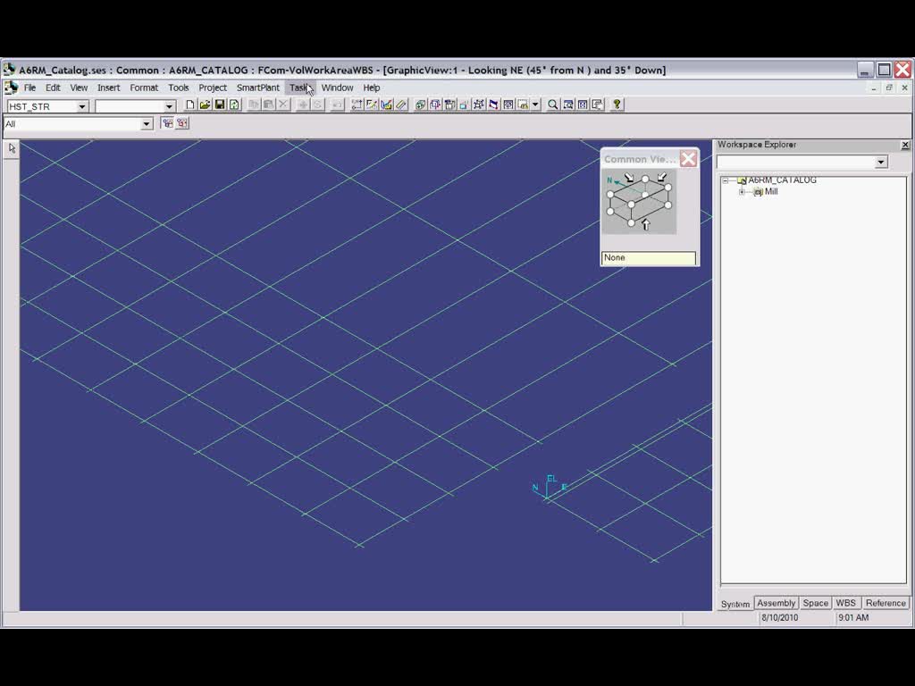The width and height of the screenshot is (915, 686).
Task: Click the Refresh Workspace toolbar icon
Action: pos(234,105)
